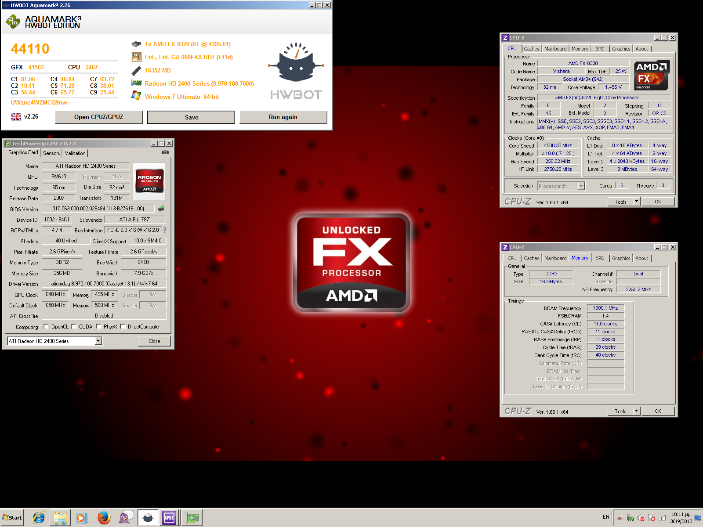This screenshot has height=527, width=703.
Task: Click the Aquamark memory stick icon
Action: 136,70
